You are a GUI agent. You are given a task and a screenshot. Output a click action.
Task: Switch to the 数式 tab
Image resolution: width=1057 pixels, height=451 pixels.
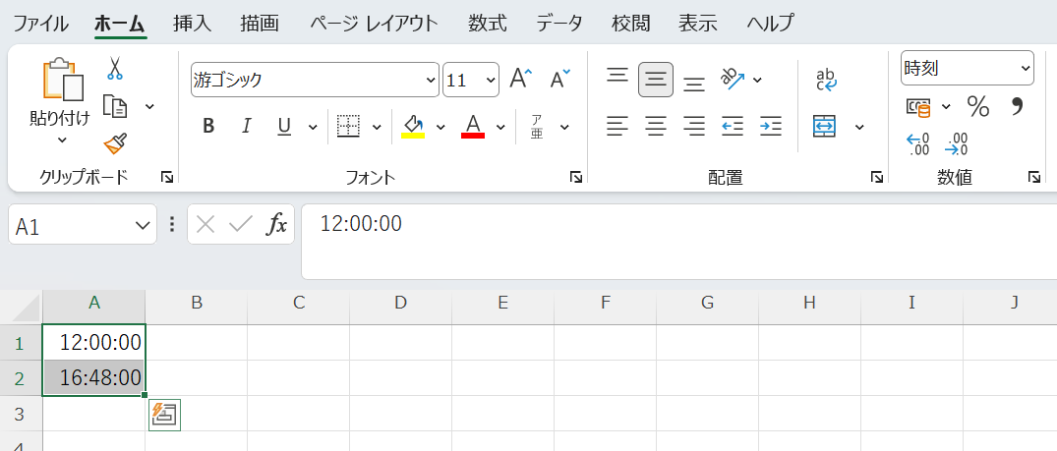[x=487, y=23]
